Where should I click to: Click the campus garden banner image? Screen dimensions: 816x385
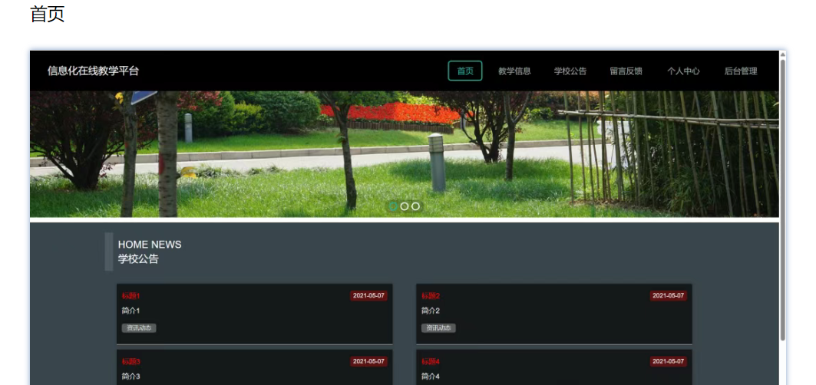(x=405, y=154)
